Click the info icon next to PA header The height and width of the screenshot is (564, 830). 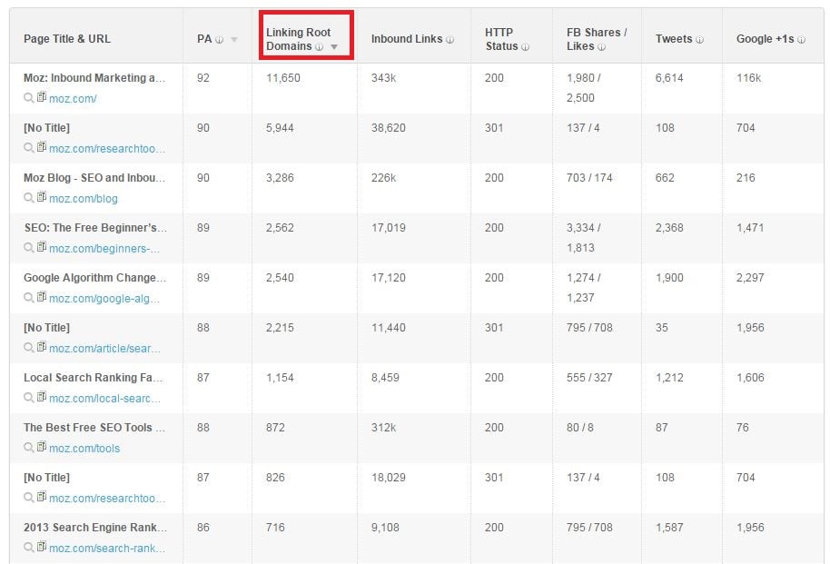pos(220,39)
